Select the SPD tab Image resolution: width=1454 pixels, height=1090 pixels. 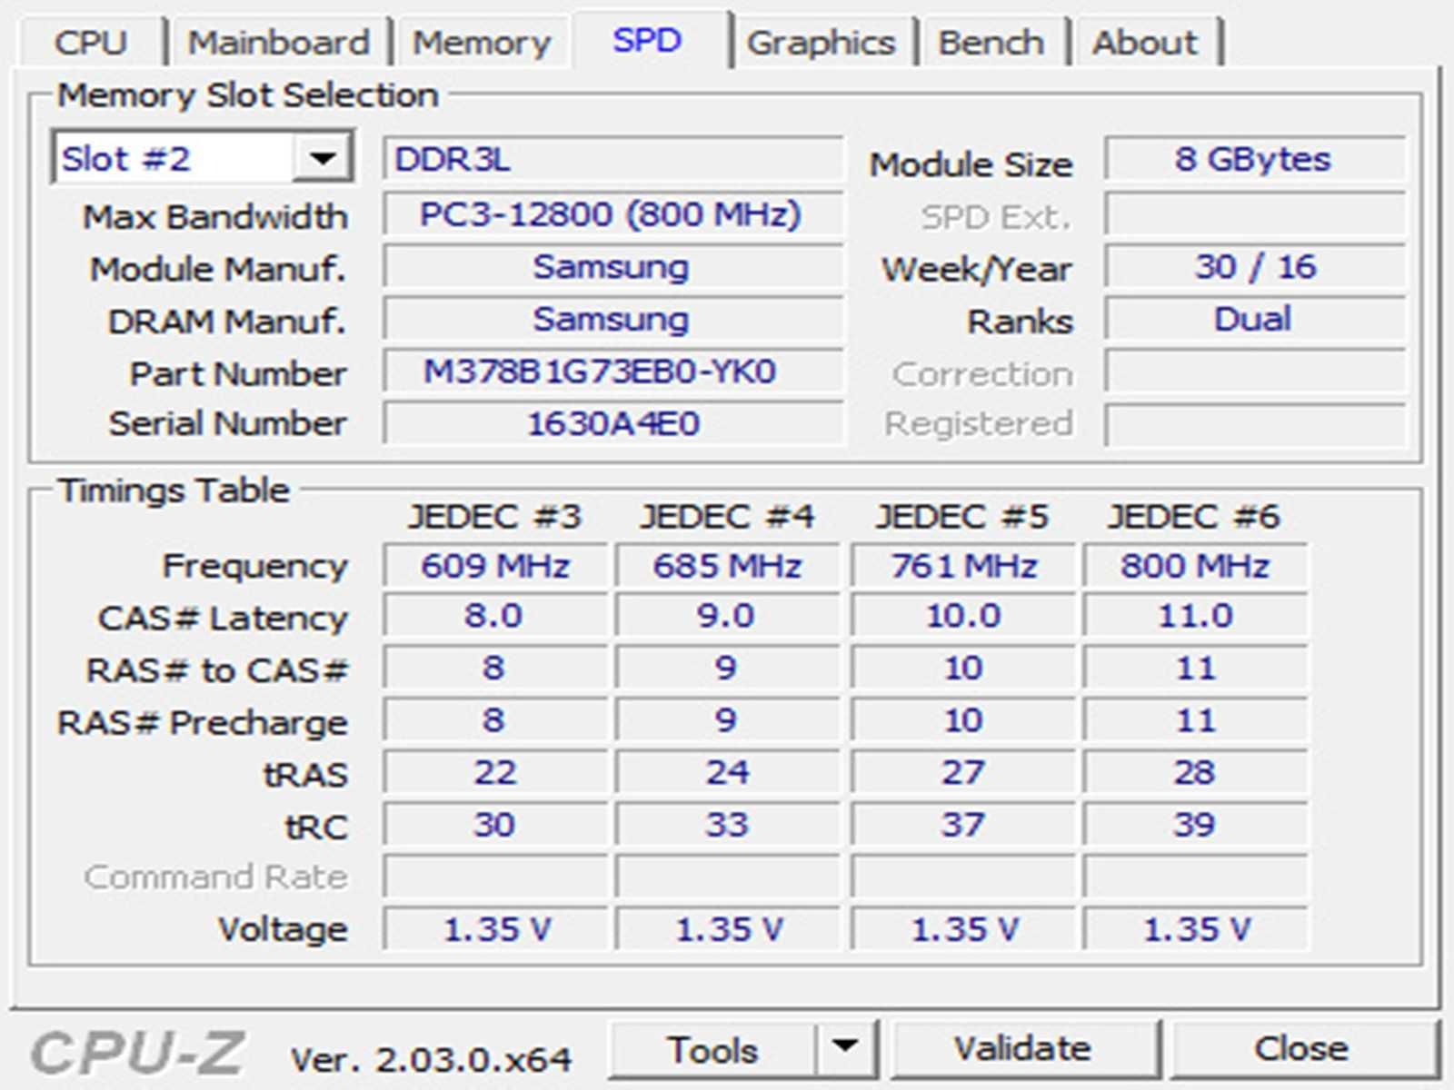(647, 40)
